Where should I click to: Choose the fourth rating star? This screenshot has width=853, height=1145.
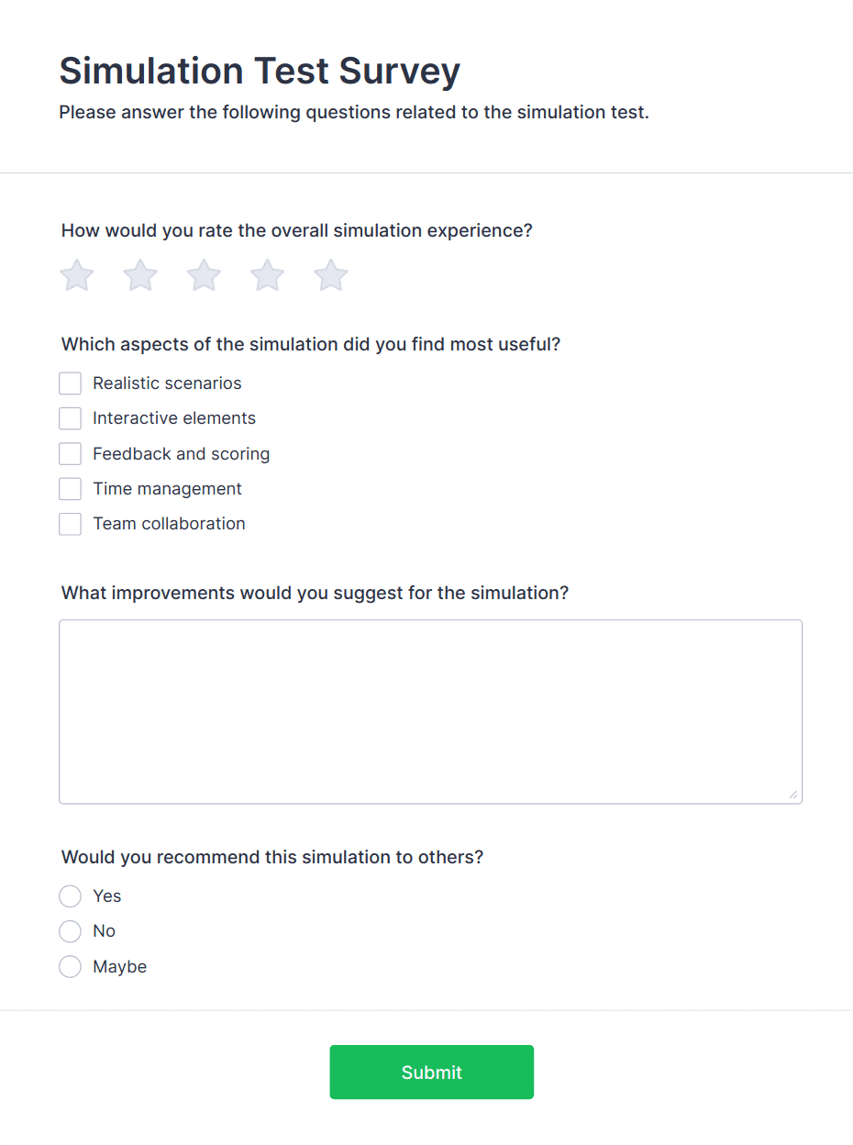pos(268,275)
